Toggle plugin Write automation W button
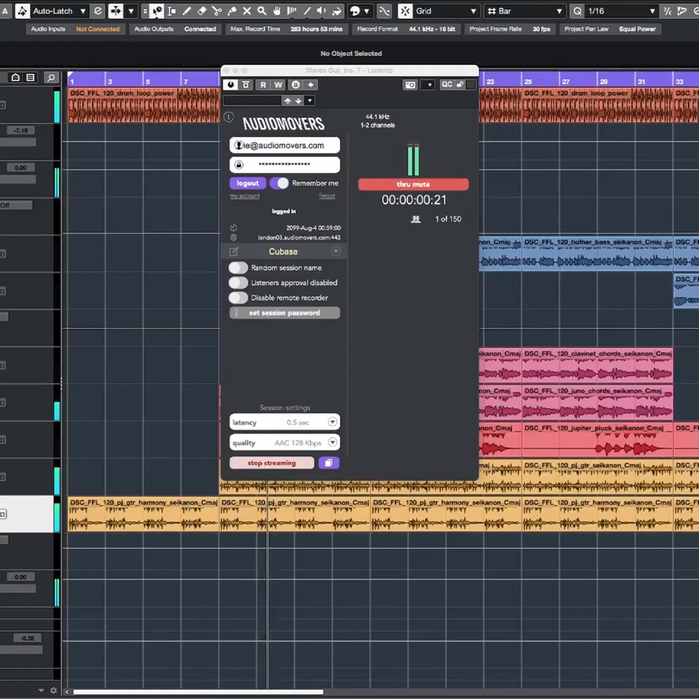 pos(278,85)
